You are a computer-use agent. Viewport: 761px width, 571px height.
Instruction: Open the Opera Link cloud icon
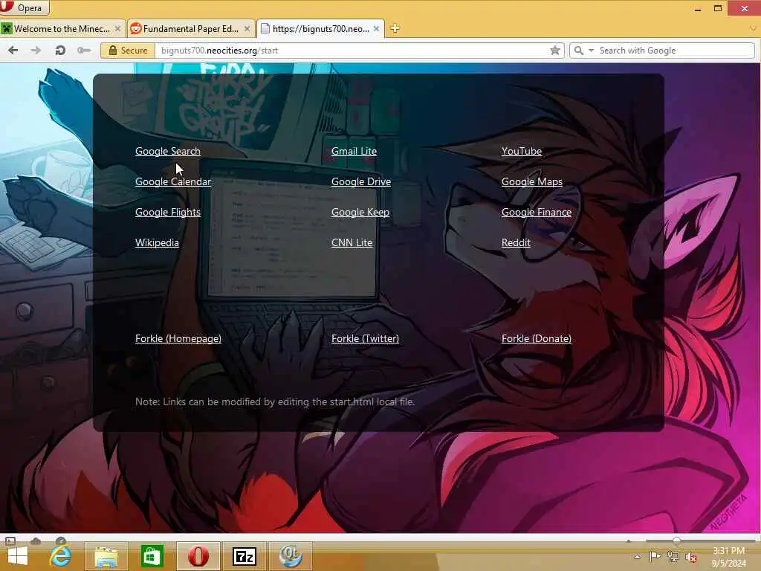[x=36, y=541]
